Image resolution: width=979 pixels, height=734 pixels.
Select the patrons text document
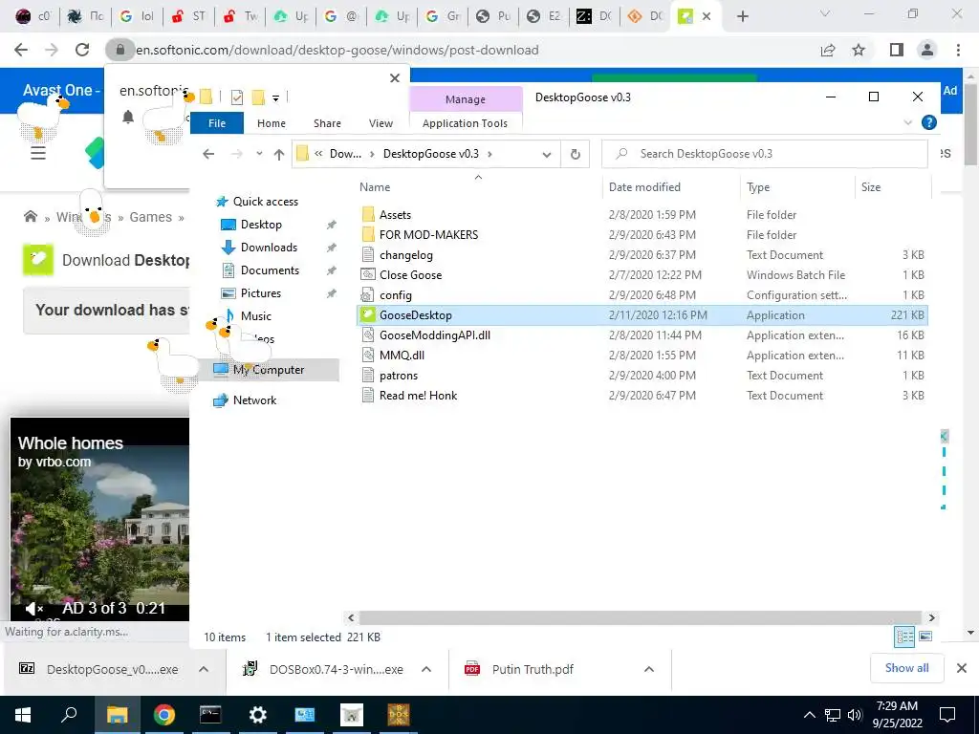pos(399,375)
